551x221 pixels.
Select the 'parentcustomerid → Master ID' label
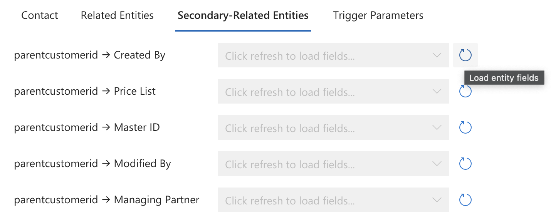pos(87,127)
